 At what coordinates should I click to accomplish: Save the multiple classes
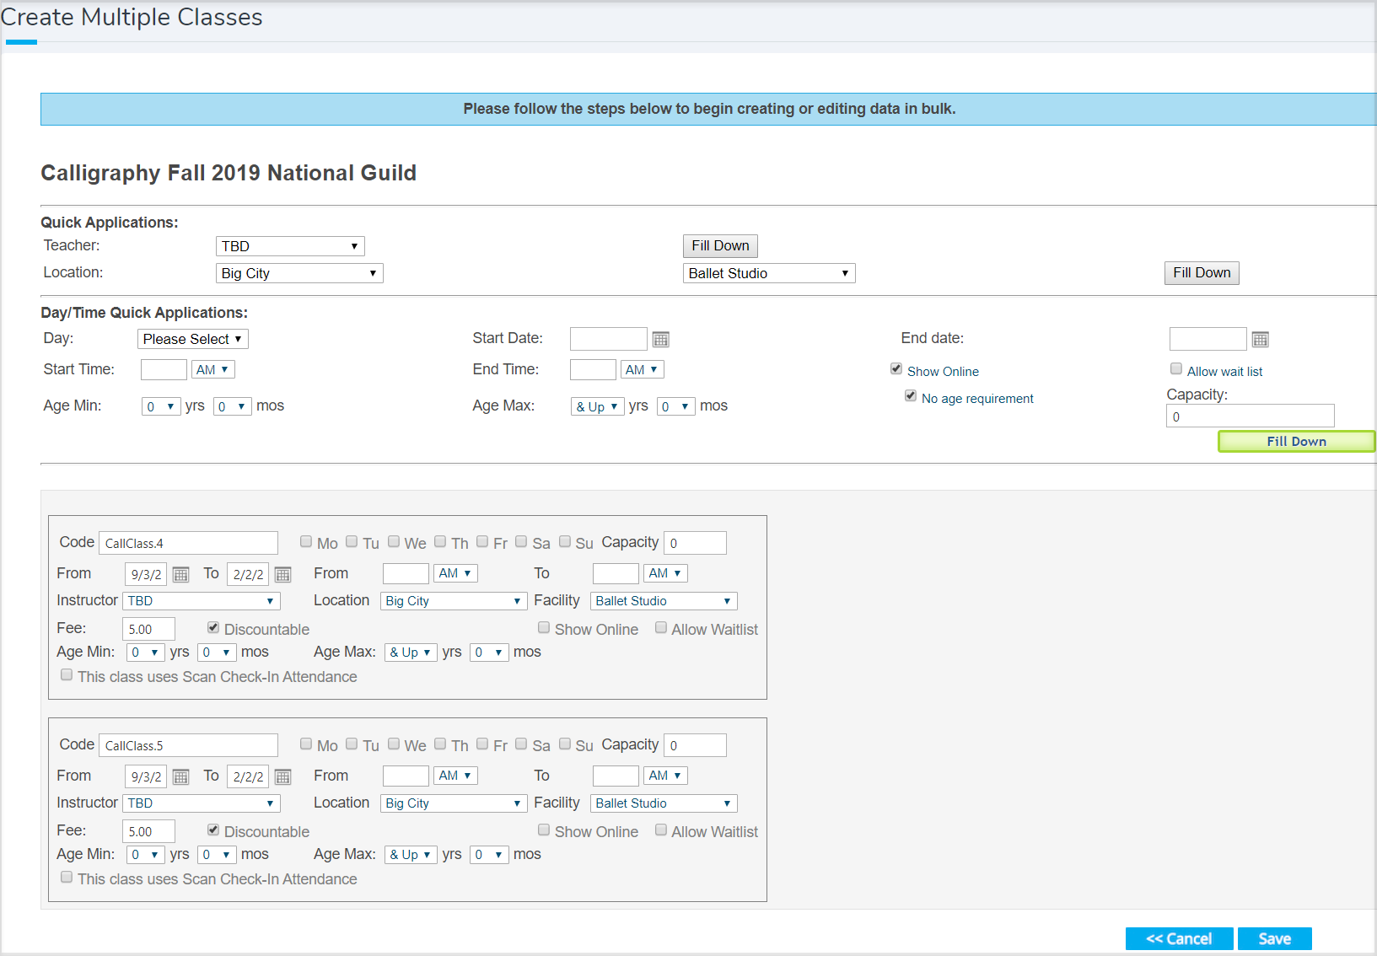click(1274, 939)
